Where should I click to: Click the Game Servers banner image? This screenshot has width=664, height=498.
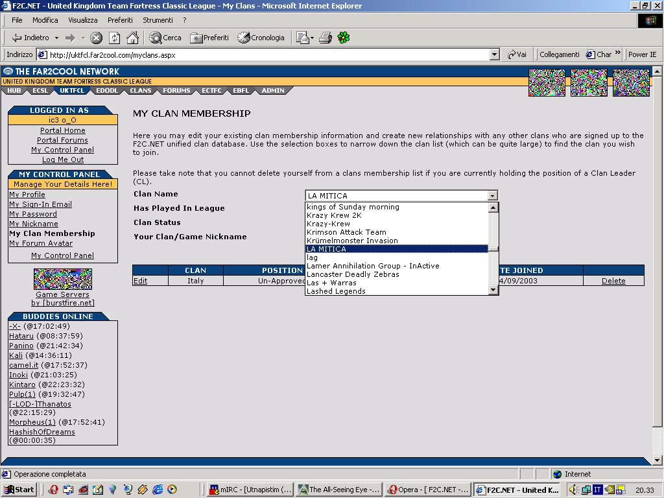[63, 279]
